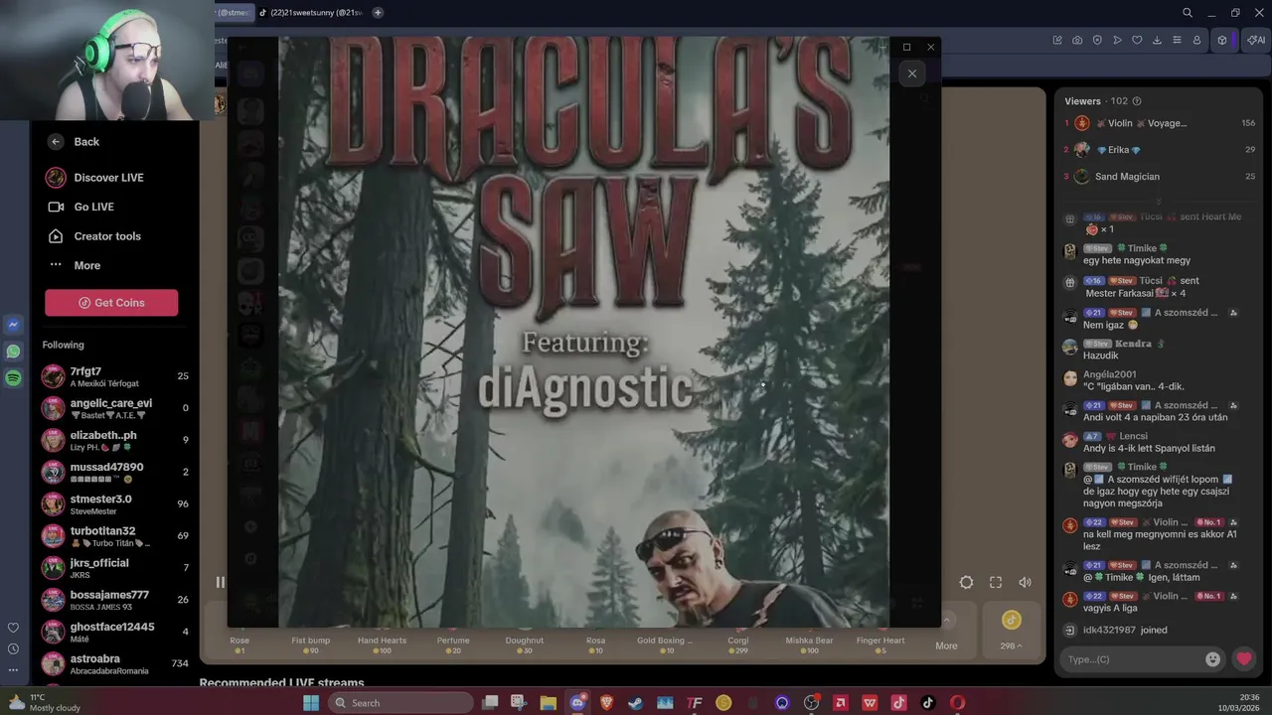1272x715 pixels.
Task: Take a snapshot with the camera toolbar icon
Action: (x=1077, y=40)
